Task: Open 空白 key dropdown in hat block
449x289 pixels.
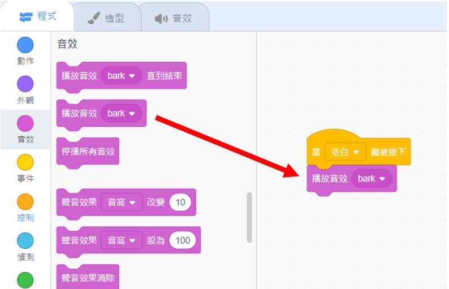Action: point(345,152)
